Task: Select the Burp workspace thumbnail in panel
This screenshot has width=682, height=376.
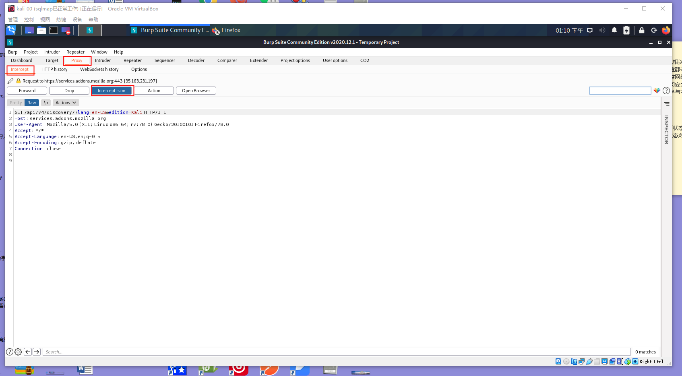Action: (90, 30)
